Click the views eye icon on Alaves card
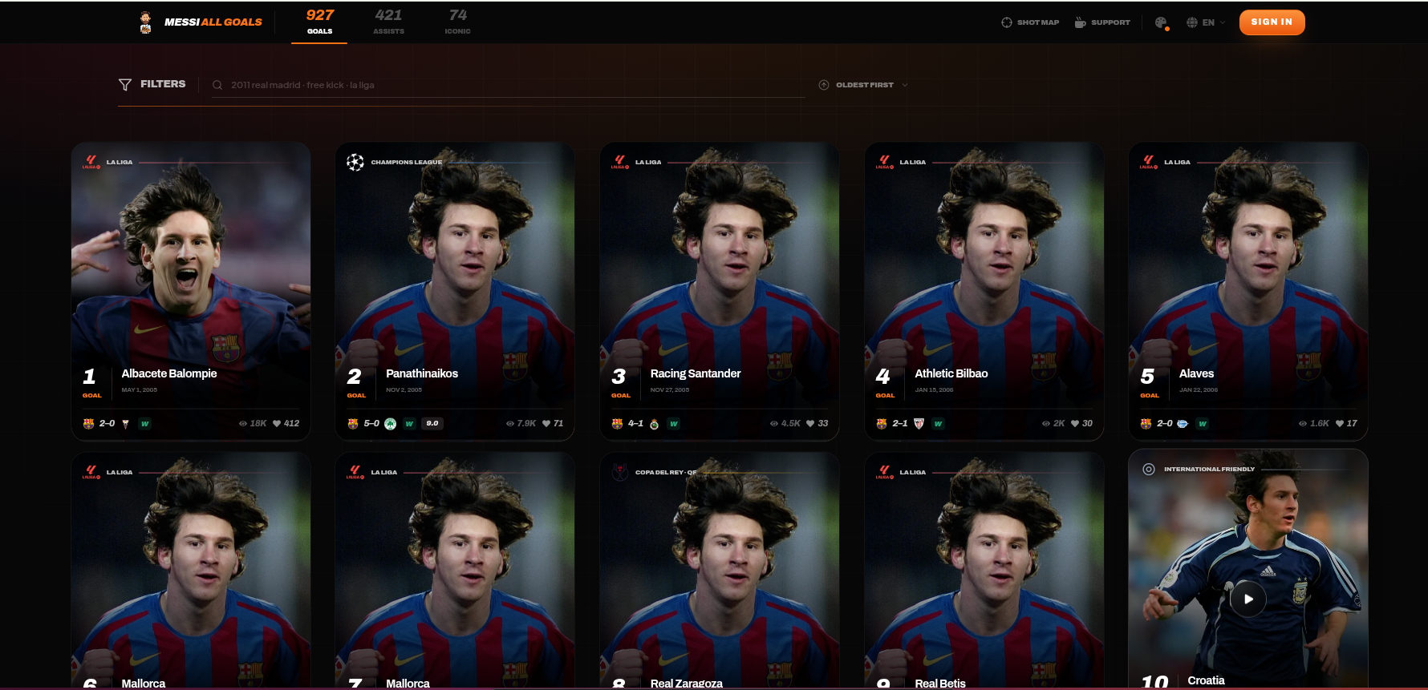This screenshot has height=690, width=1428. point(1303,424)
